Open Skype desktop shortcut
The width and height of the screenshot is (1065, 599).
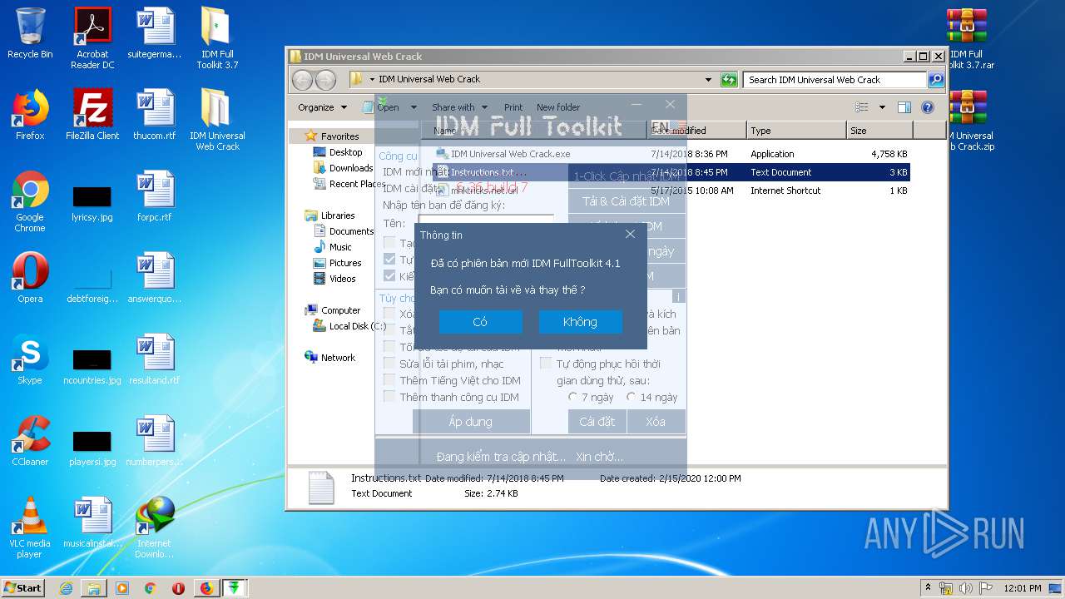[x=30, y=359]
